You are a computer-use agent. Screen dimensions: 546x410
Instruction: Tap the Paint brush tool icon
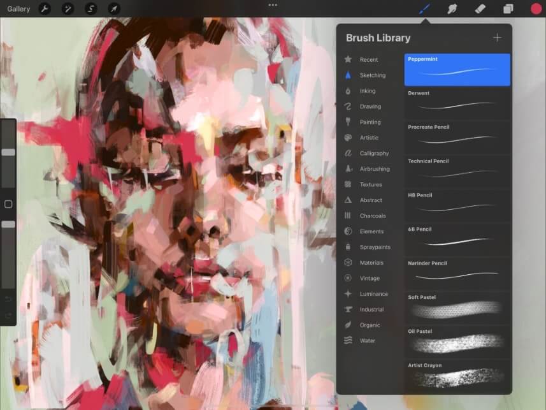click(x=424, y=9)
